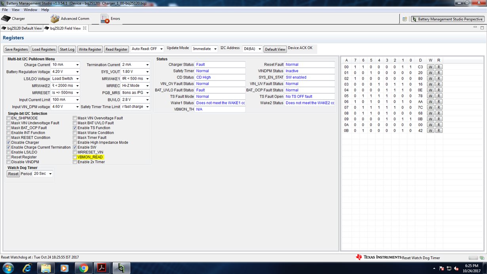Open the File menu
487x274 pixels.
coord(5,10)
